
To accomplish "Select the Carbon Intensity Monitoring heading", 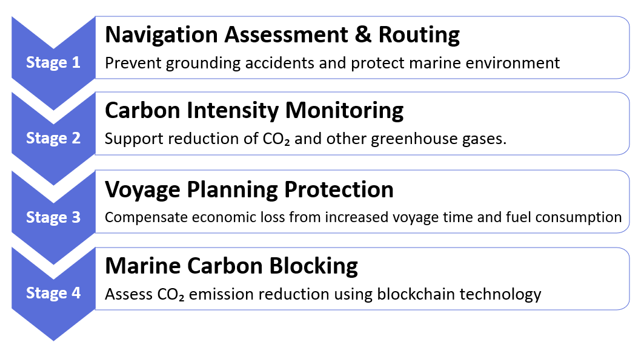I will pyautogui.click(x=254, y=110).
